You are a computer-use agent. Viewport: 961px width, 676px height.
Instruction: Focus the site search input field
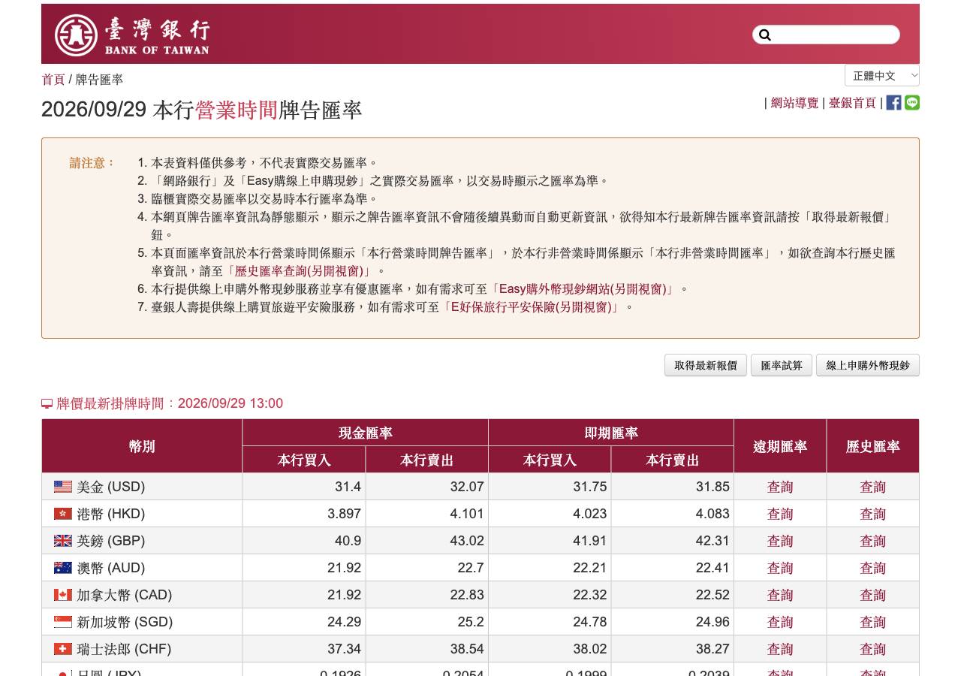826,35
